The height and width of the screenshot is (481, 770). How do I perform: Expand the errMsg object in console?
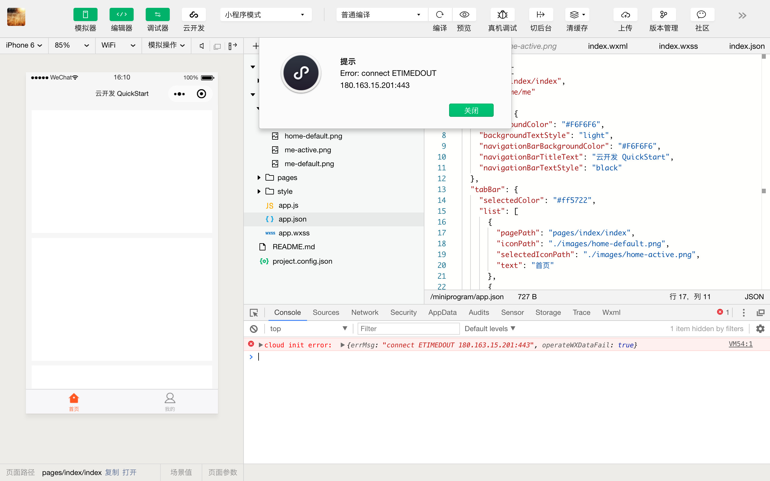click(x=343, y=345)
